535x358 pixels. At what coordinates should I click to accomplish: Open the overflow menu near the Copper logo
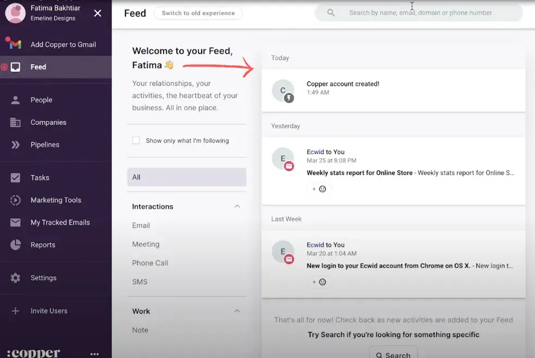[x=95, y=353]
